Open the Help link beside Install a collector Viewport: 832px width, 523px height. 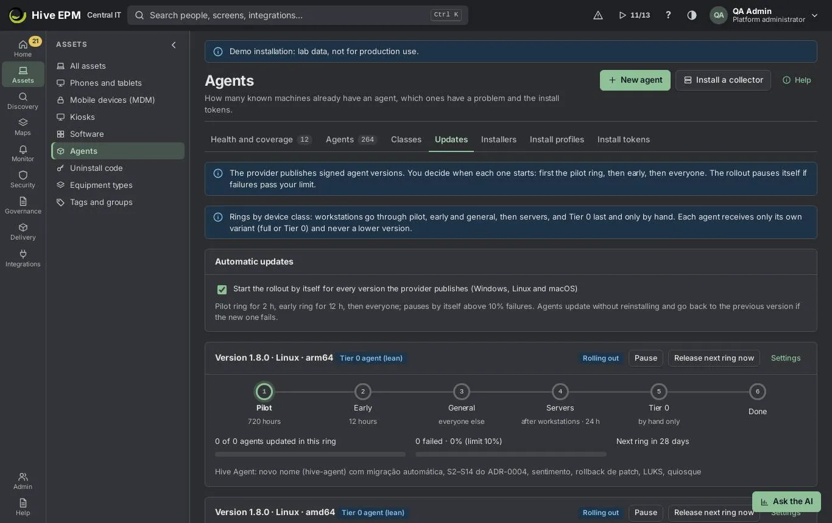797,80
